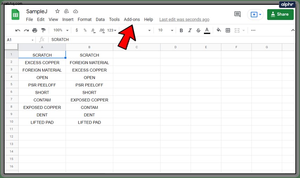Select column C header
This screenshot has height=178, width=300.
click(136, 47)
